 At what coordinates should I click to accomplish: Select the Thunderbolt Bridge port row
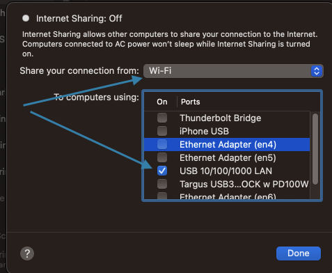227,118
